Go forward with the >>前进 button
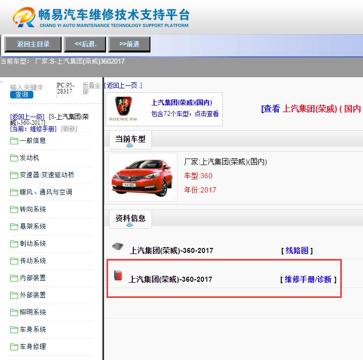This screenshot has height=360, width=363. [129, 44]
